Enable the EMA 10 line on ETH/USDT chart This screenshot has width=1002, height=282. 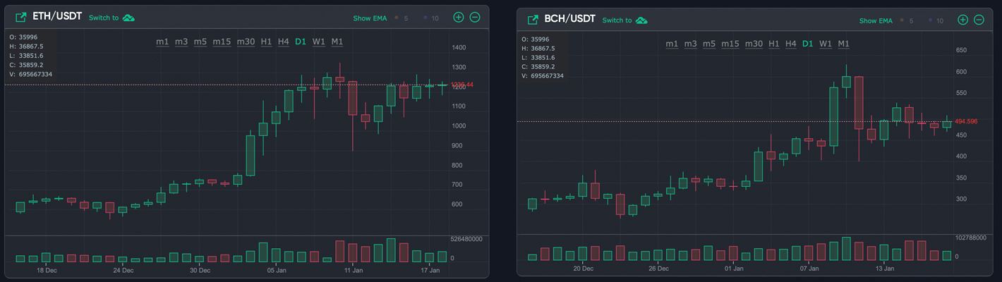[x=430, y=18]
